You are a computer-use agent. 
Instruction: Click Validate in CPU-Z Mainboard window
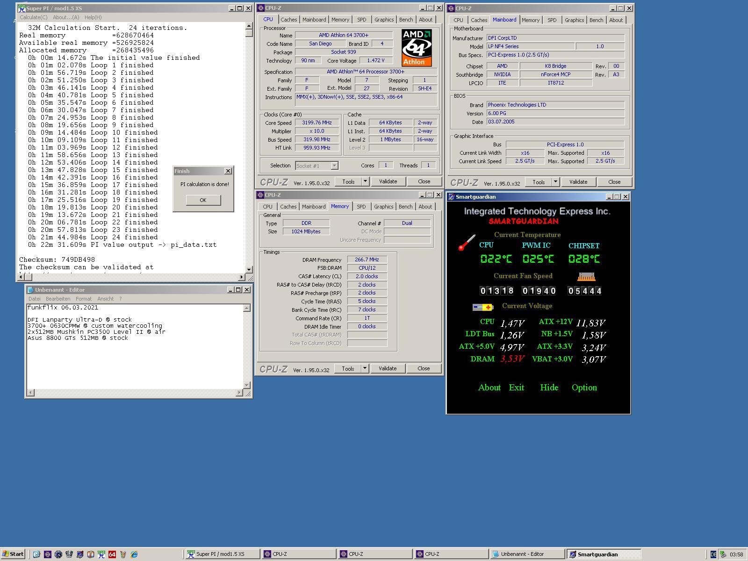[x=578, y=182]
